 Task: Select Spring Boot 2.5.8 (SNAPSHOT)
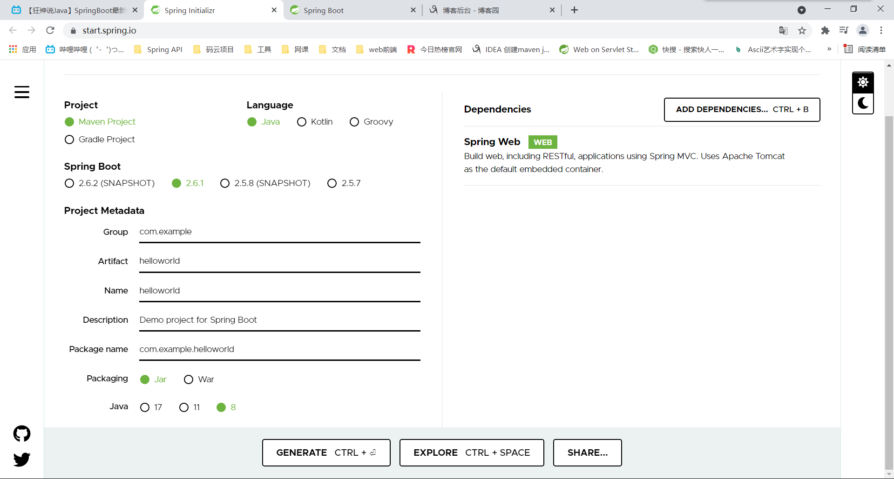click(x=265, y=183)
